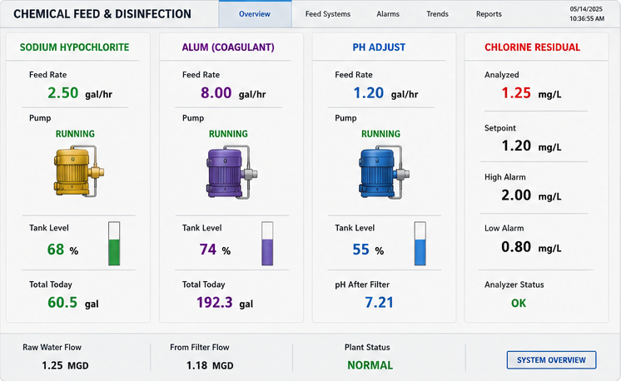Click the Low Alarm 0.80 mg/L value
The height and width of the screenshot is (381, 621).
tap(531, 247)
